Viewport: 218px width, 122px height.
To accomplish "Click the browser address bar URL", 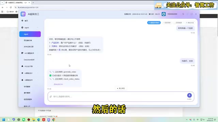I will (28, 7).
